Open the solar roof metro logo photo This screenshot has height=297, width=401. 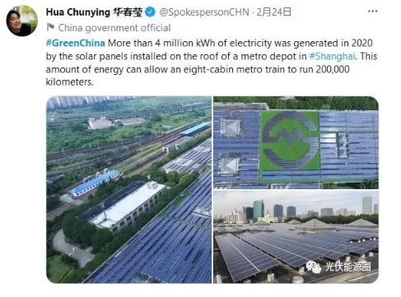(x=296, y=142)
